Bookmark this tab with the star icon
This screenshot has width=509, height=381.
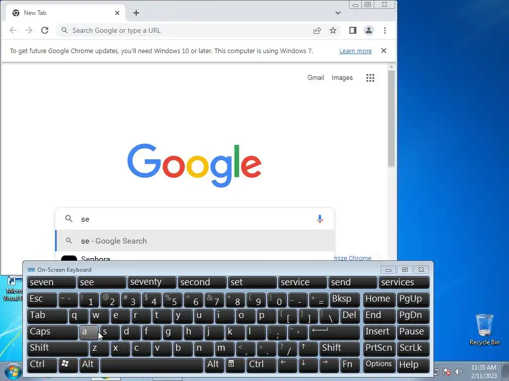[x=333, y=30]
